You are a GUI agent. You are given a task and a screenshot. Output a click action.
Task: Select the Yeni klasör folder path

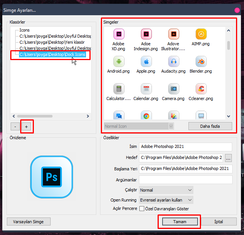pyautogui.click(x=52, y=42)
